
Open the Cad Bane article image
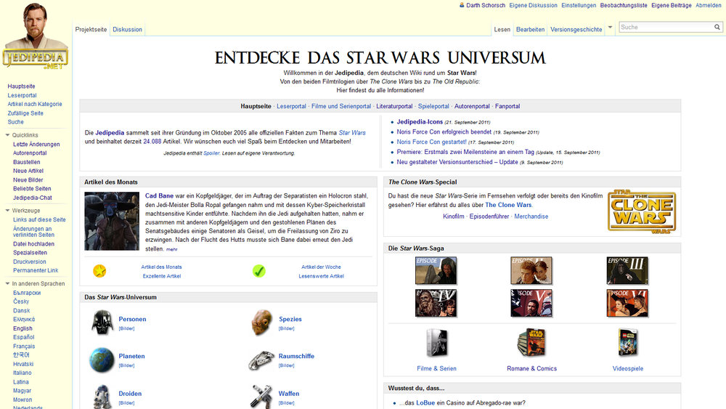click(112, 221)
